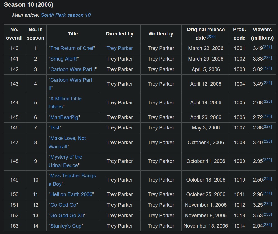The width and height of the screenshot is (278, 234).
Task: Click the "October 25, 2006" release date cell
Action: point(206,194)
